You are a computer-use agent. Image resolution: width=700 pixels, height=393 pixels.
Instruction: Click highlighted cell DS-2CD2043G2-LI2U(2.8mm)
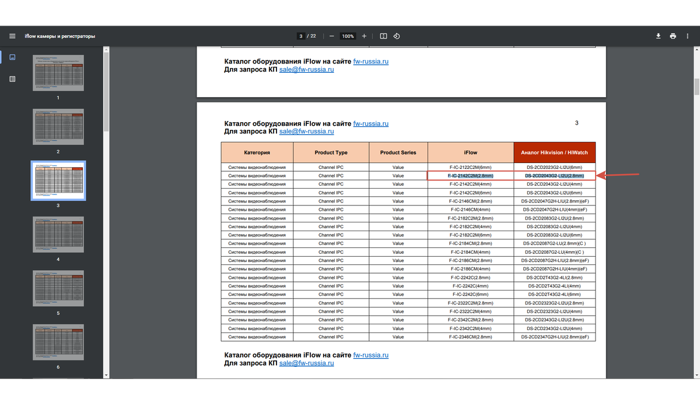pyautogui.click(x=555, y=175)
